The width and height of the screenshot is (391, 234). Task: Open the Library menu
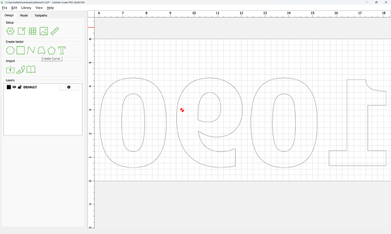tap(26, 8)
